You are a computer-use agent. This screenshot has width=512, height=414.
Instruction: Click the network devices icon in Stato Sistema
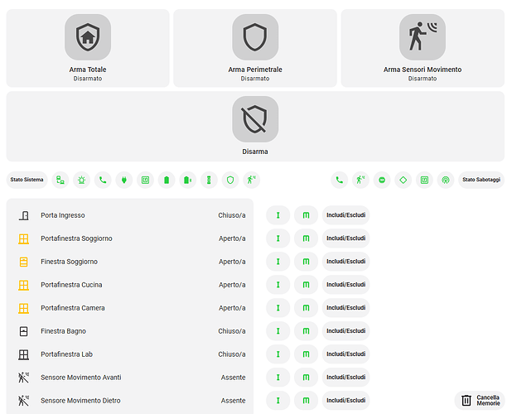click(x=60, y=180)
